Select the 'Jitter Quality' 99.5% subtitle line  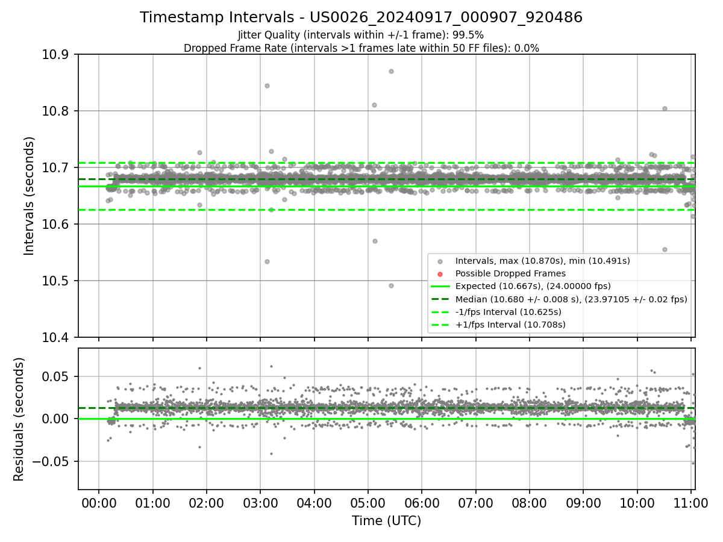coord(361,36)
